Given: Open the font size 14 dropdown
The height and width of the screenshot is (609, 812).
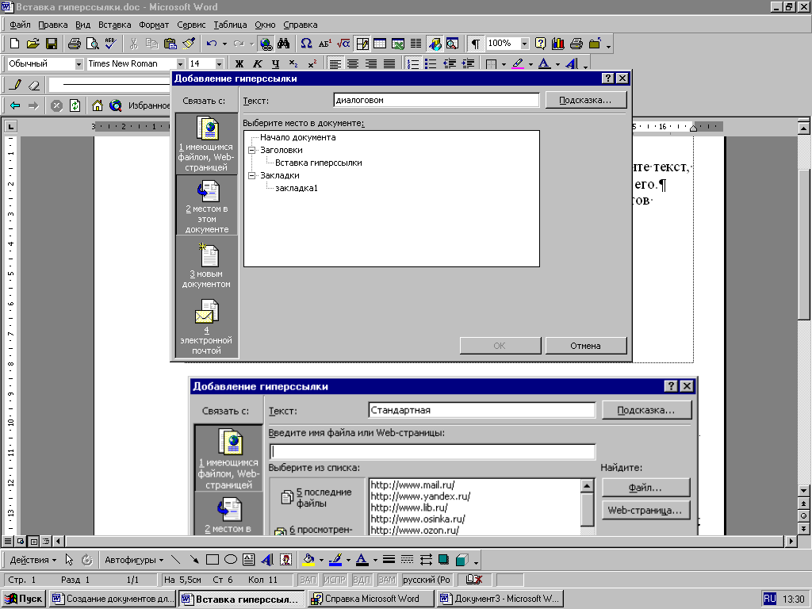Looking at the screenshot, I should pos(219,63).
